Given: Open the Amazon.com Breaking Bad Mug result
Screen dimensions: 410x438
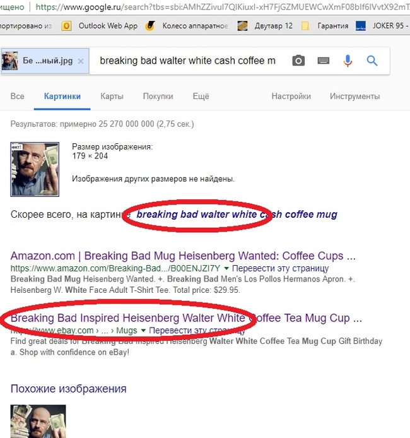Looking at the screenshot, I should point(183,256).
